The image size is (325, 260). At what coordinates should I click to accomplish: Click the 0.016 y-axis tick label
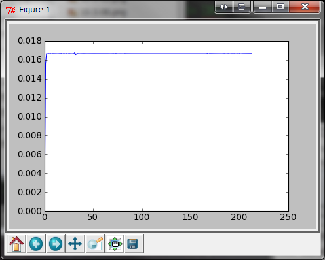tap(29, 59)
